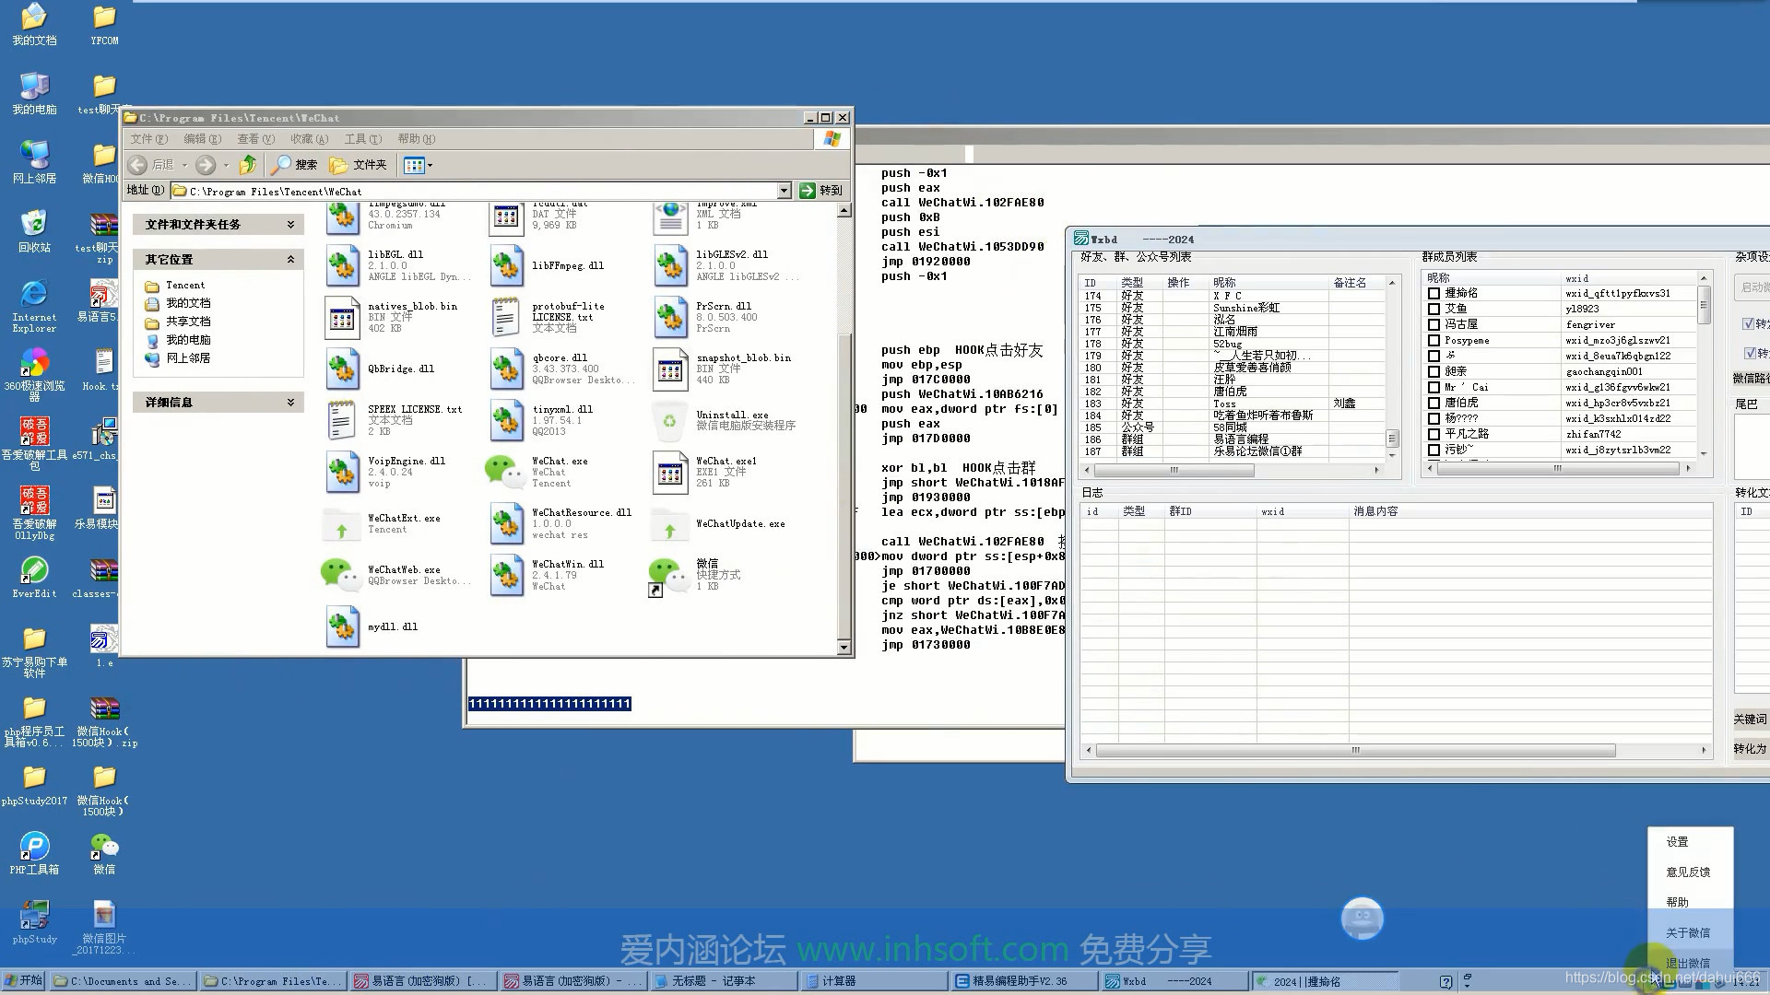The width and height of the screenshot is (1770, 995).
Task: Open the 工具(T) menu
Action: [x=362, y=139]
